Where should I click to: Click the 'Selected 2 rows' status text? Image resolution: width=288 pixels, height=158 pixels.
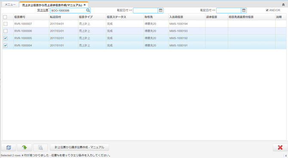pyautogui.click(x=11, y=155)
